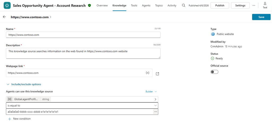Click the agent logo icon

(7, 5)
